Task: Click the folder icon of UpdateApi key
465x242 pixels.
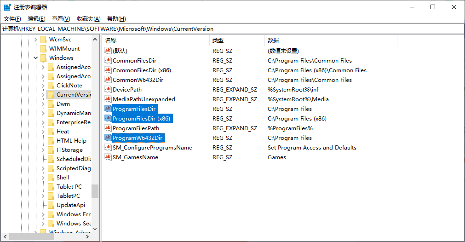Action: [51, 205]
